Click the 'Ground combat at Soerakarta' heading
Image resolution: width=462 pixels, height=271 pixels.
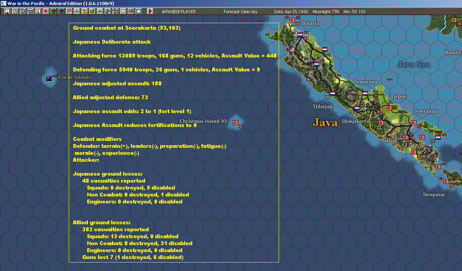click(x=127, y=28)
